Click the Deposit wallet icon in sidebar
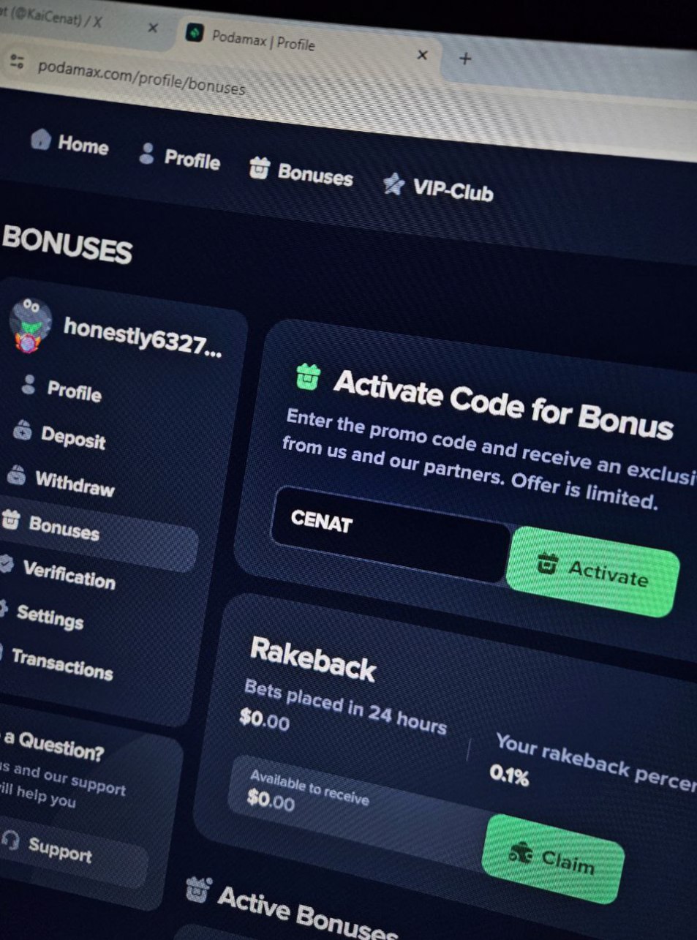Screen dimensions: 697x940 tap(23, 430)
